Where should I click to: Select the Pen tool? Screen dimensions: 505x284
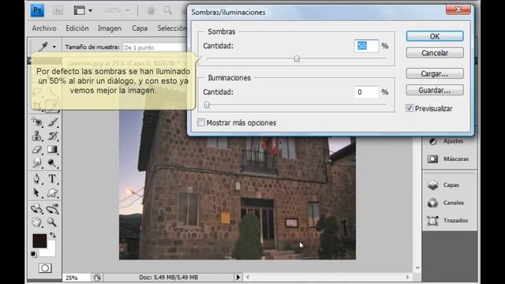click(37, 179)
